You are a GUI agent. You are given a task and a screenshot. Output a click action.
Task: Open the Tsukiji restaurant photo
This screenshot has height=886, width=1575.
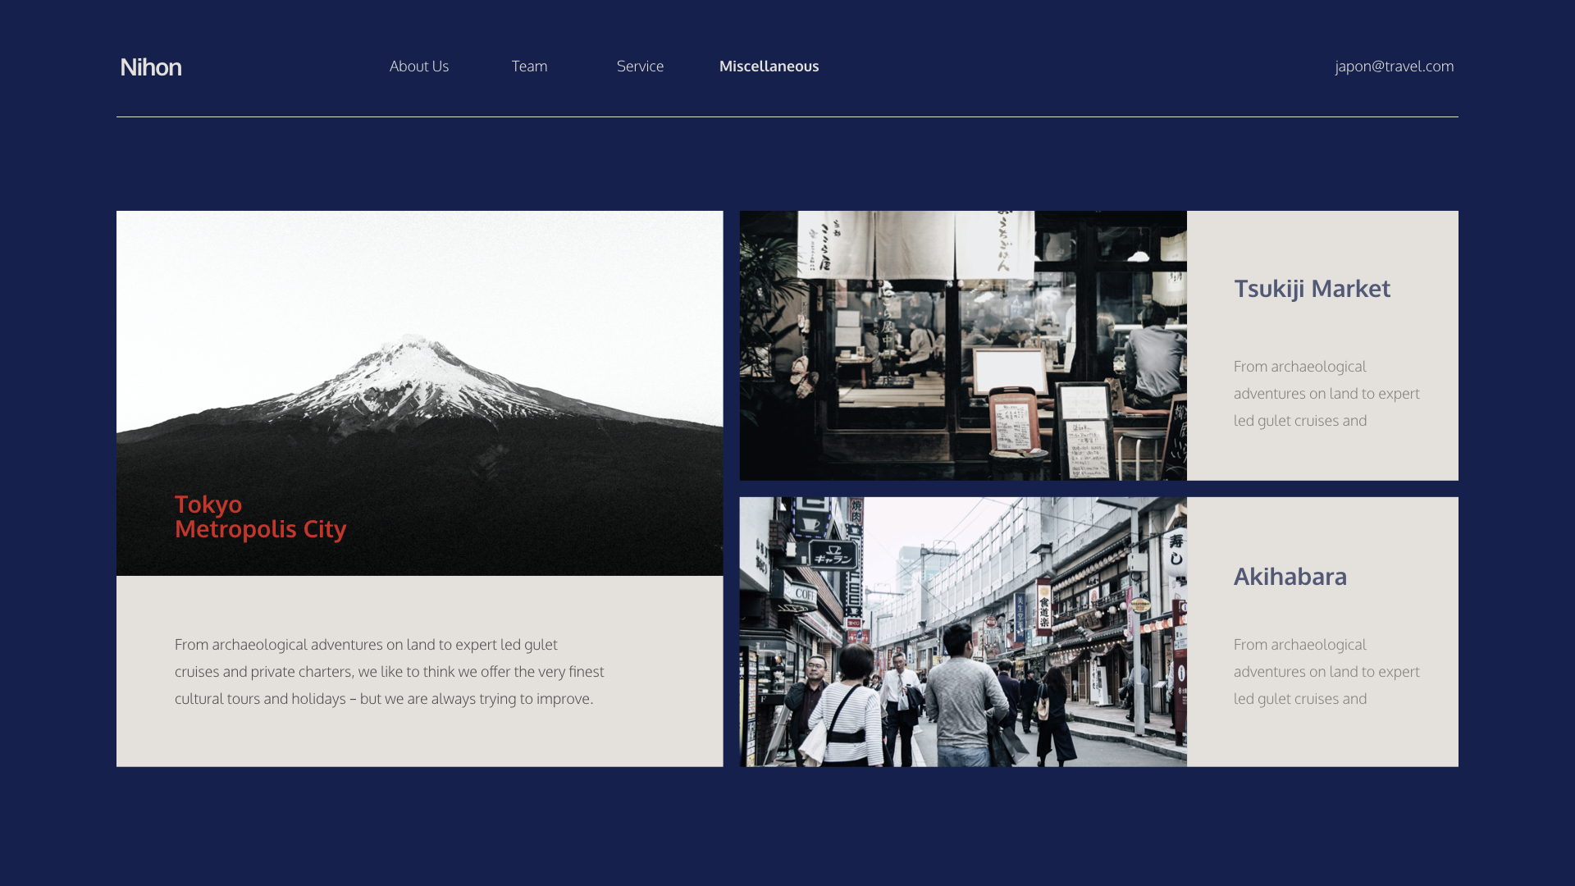click(x=962, y=345)
